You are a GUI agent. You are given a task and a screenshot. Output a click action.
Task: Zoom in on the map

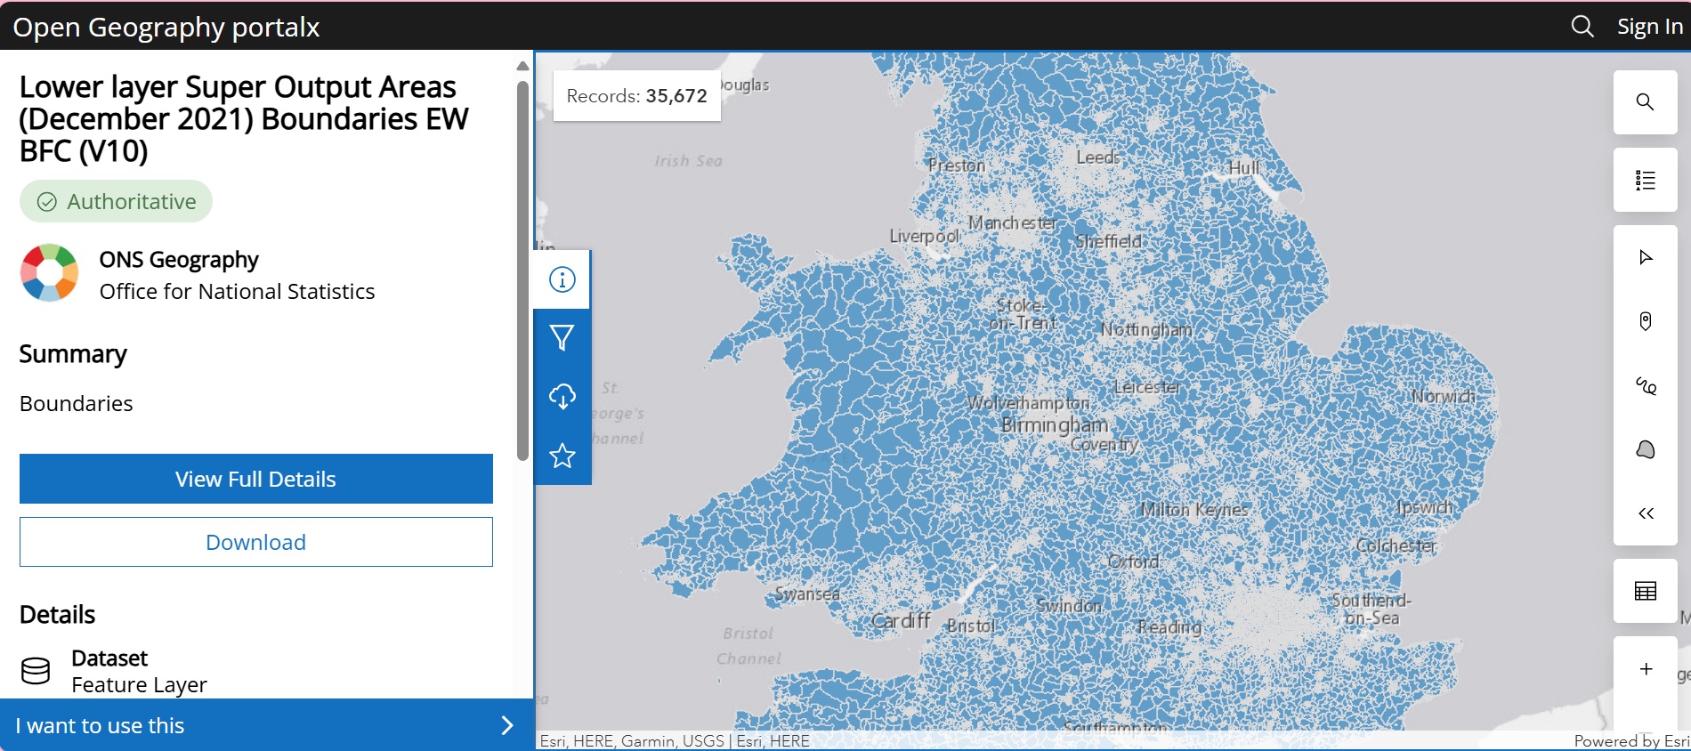click(1645, 669)
